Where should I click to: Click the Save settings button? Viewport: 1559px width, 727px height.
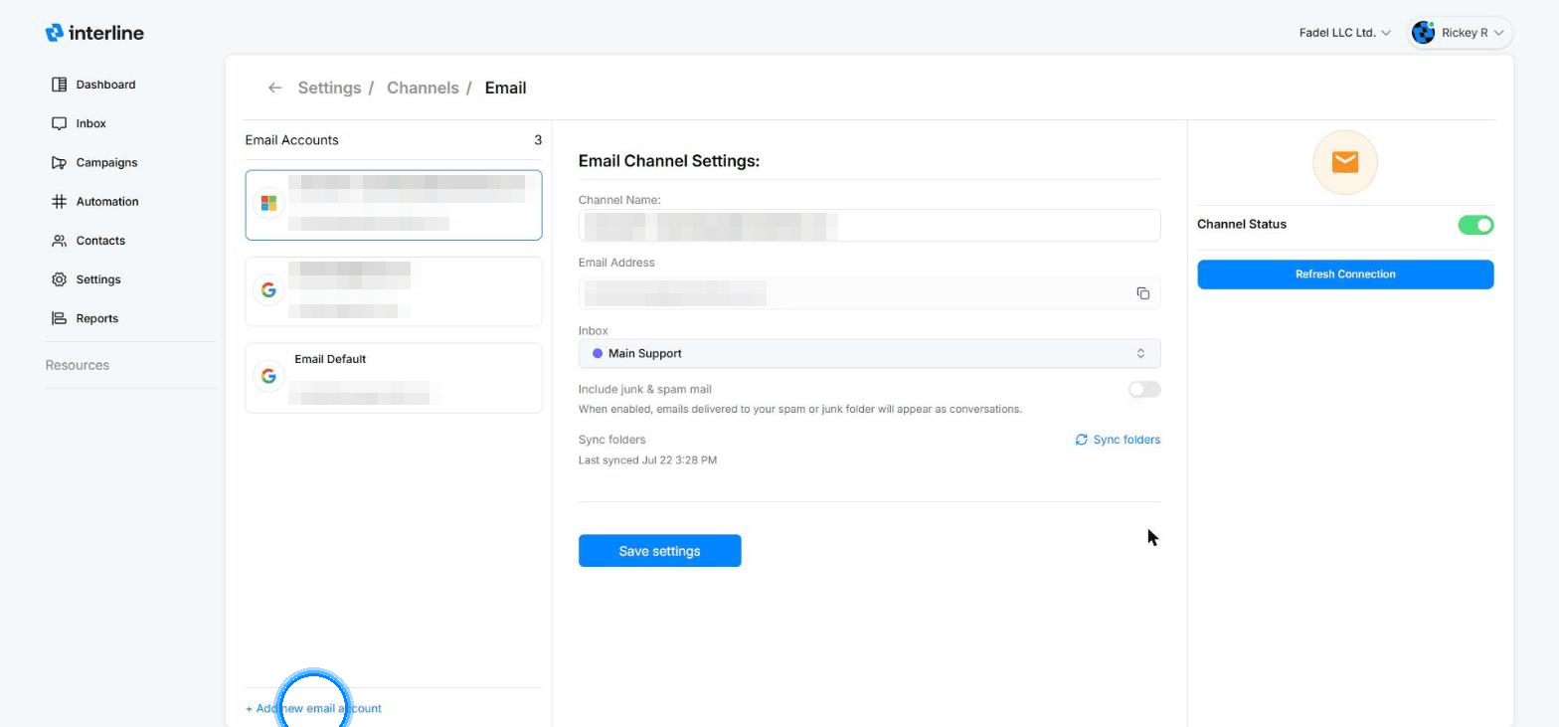(x=660, y=551)
